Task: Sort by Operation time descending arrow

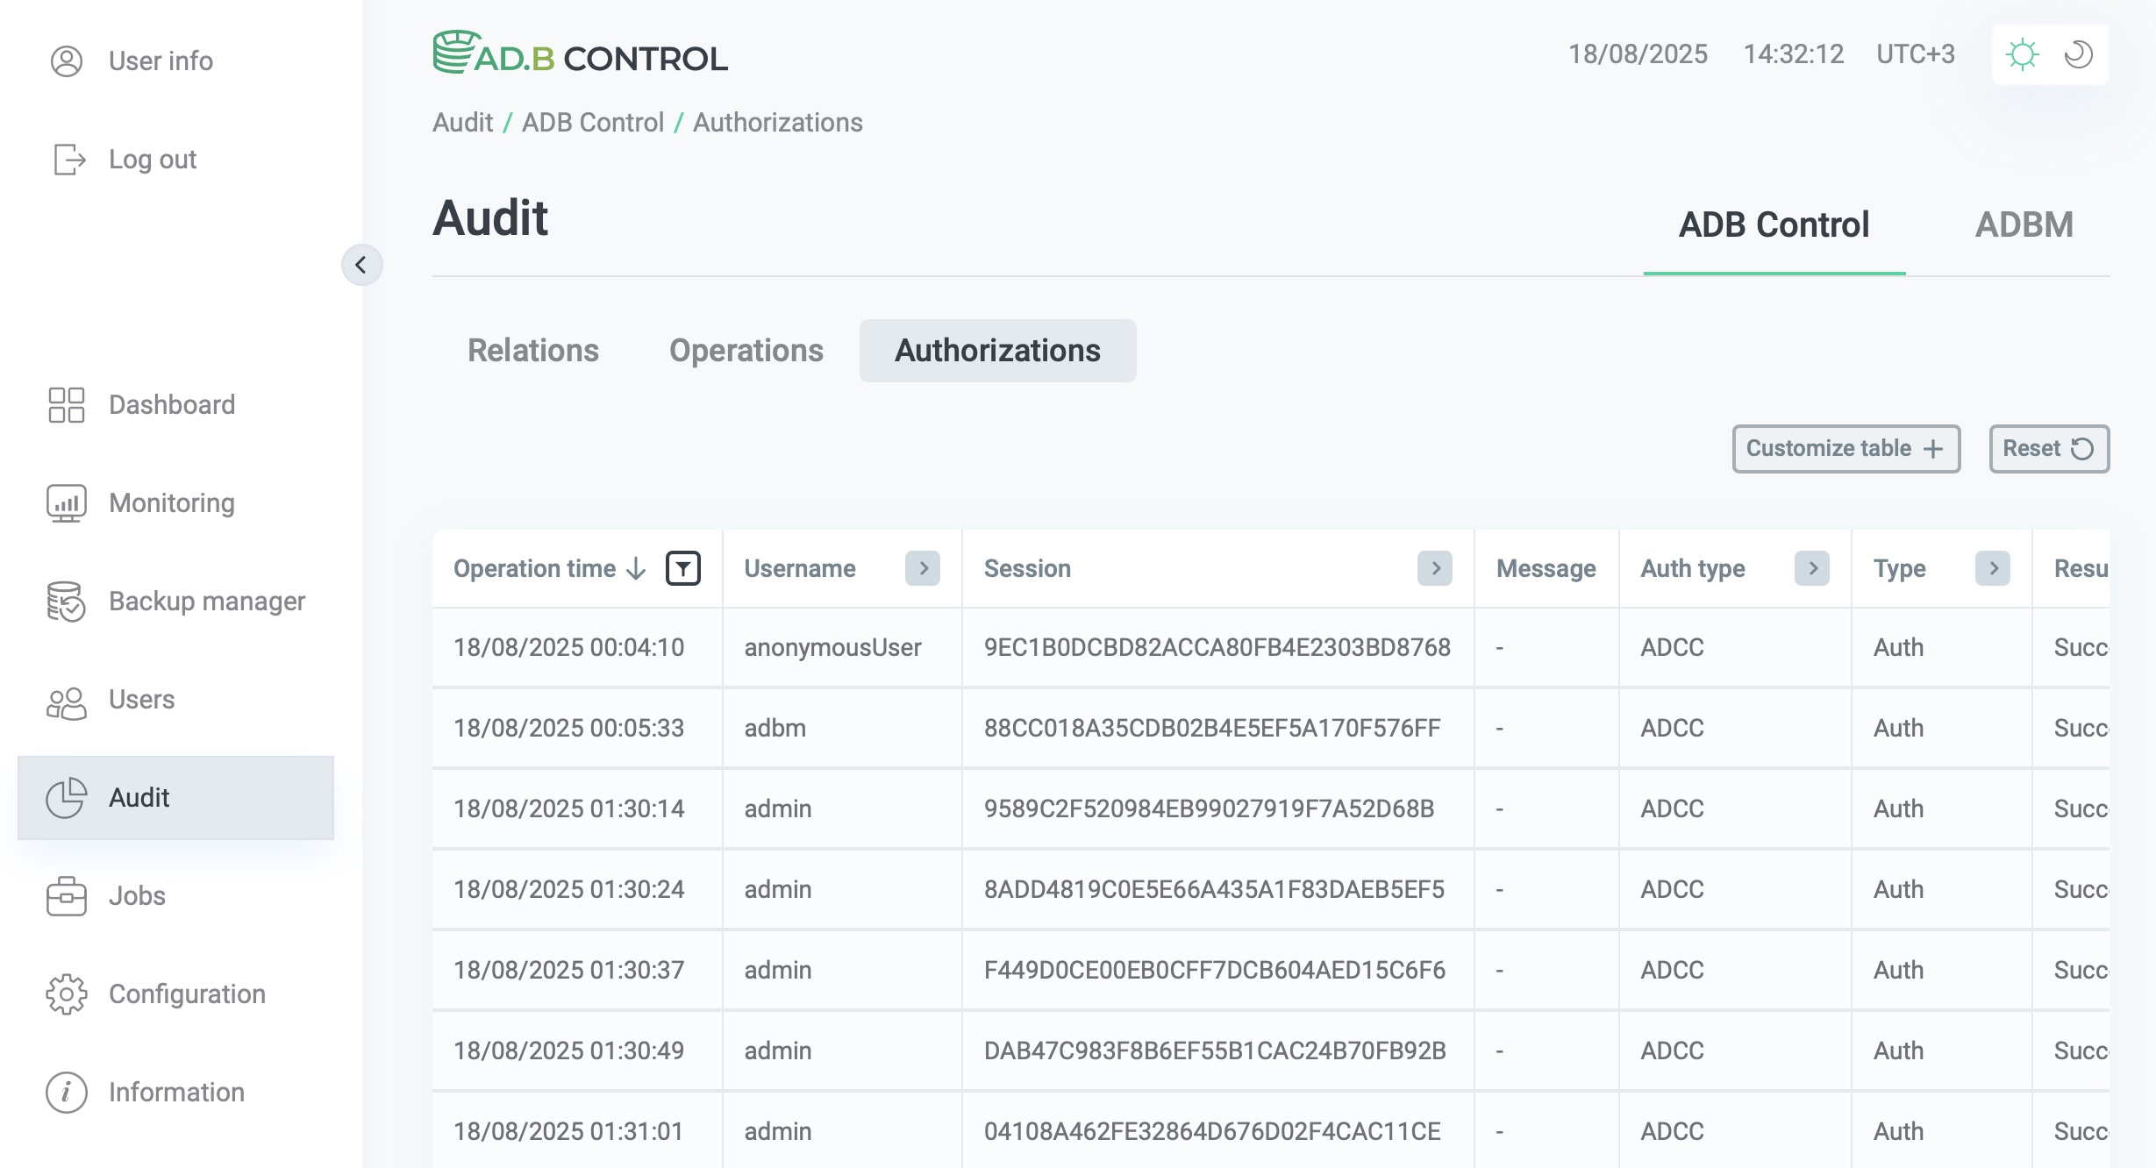Action: [x=634, y=568]
